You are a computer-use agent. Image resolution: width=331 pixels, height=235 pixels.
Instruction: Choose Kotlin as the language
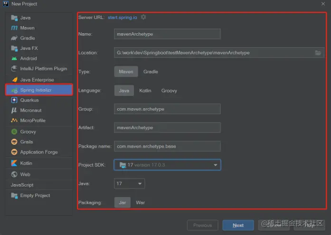[145, 91]
